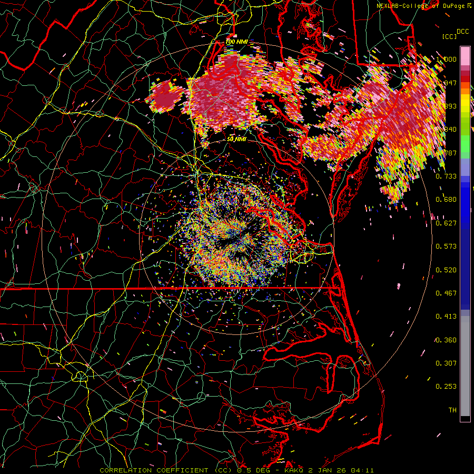Viewport: 474px width, 474px height.
Task: Pick the bright green segment of color bar
Action: 465,144
